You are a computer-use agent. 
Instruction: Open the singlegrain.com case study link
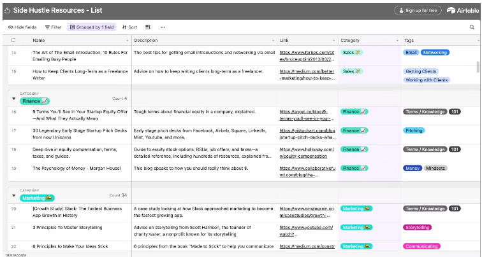pos(307,212)
